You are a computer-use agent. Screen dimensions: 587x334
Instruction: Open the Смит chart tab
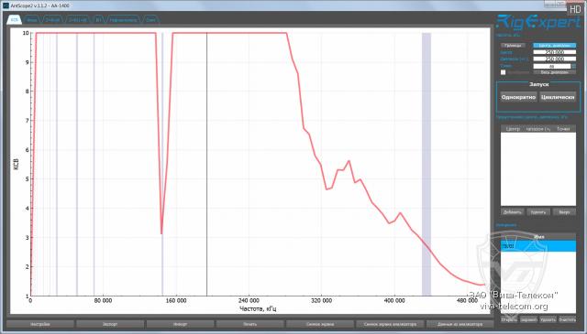pos(150,19)
